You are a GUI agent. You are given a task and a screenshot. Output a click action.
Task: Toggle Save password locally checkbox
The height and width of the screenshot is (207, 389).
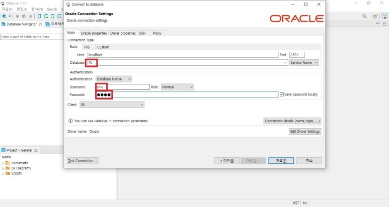click(282, 94)
